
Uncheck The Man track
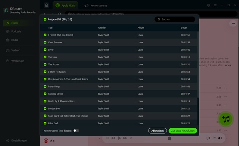point(45,57)
